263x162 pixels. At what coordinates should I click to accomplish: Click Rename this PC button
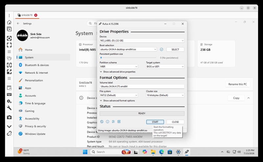click(237, 84)
